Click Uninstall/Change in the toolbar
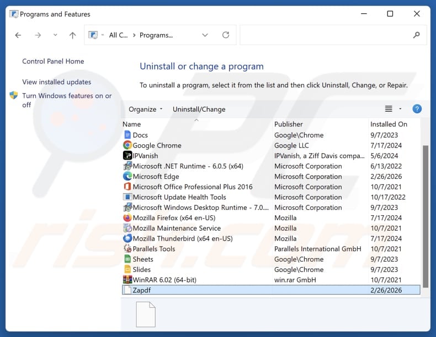The width and height of the screenshot is (436, 337). [199, 109]
